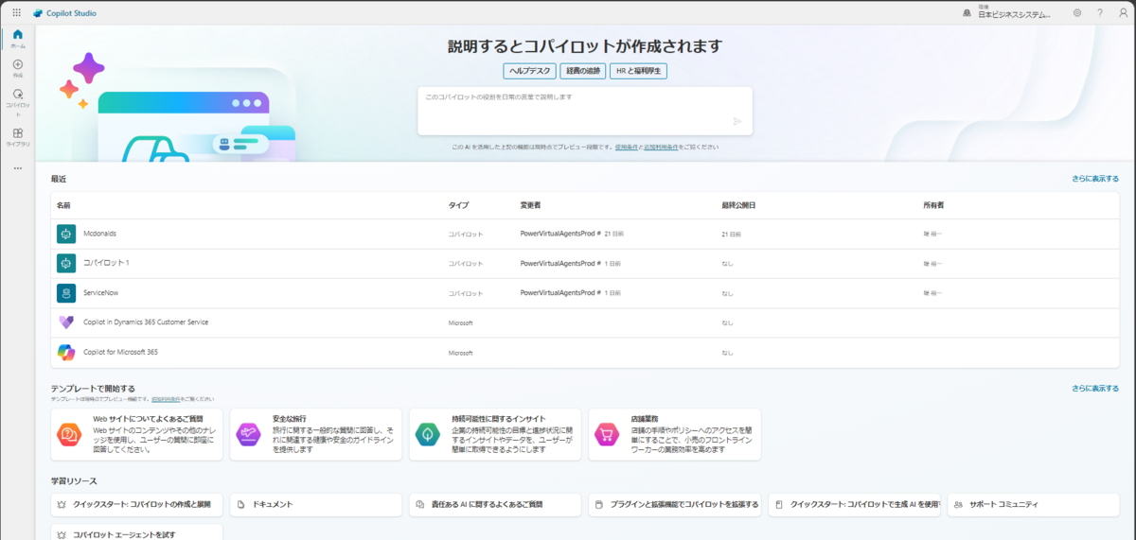Open クイックスタート: コパイロットで生成 AI を使用
This screenshot has height=540, width=1136.
tap(854, 504)
